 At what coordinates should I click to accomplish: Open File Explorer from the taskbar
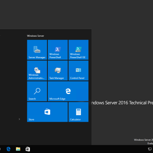tap(18, 149)
